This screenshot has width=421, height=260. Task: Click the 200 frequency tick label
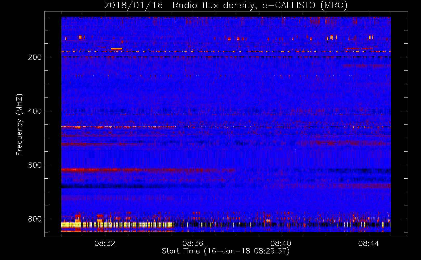pos(35,57)
